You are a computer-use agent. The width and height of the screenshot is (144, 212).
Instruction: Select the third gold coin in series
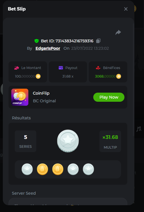pos(58,169)
